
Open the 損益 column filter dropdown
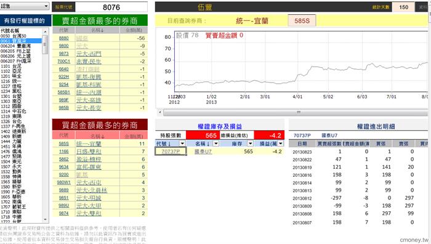point(280,144)
